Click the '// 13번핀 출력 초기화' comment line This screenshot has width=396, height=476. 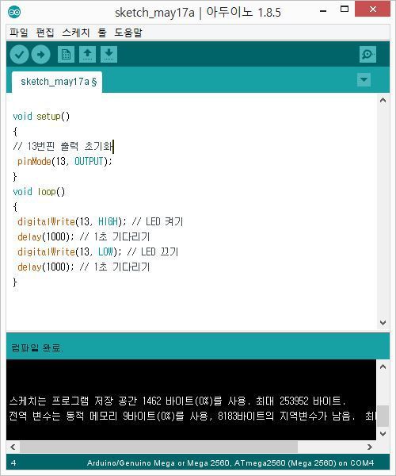(63, 146)
